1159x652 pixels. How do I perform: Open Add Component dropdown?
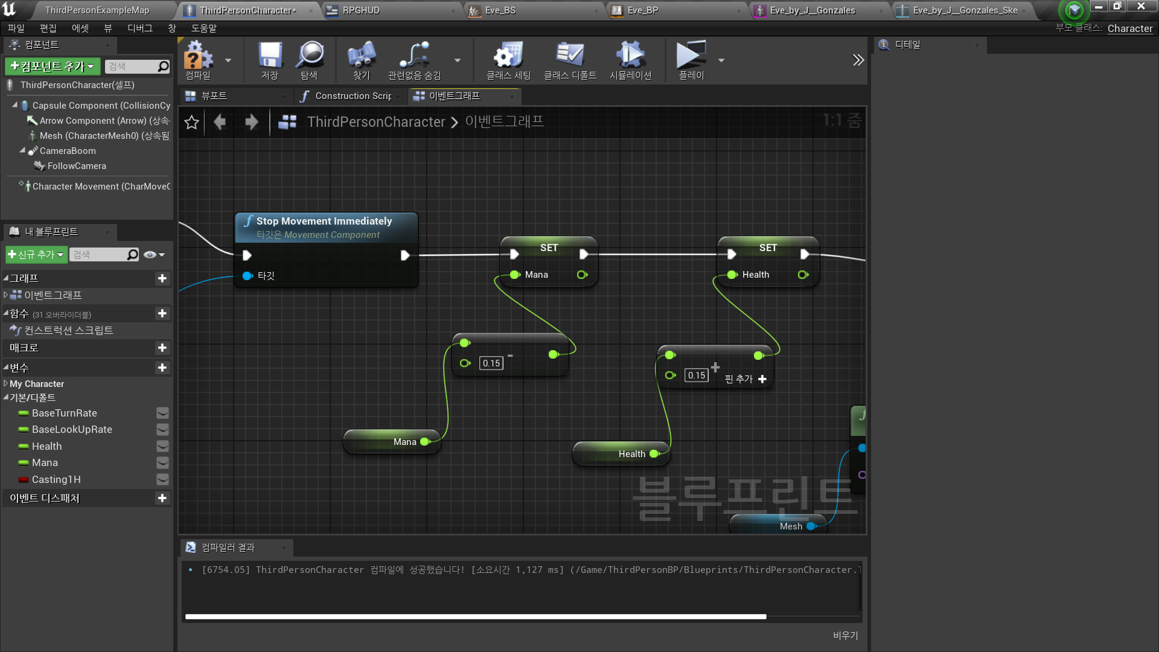(53, 66)
